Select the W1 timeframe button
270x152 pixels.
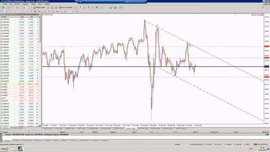[73, 11]
